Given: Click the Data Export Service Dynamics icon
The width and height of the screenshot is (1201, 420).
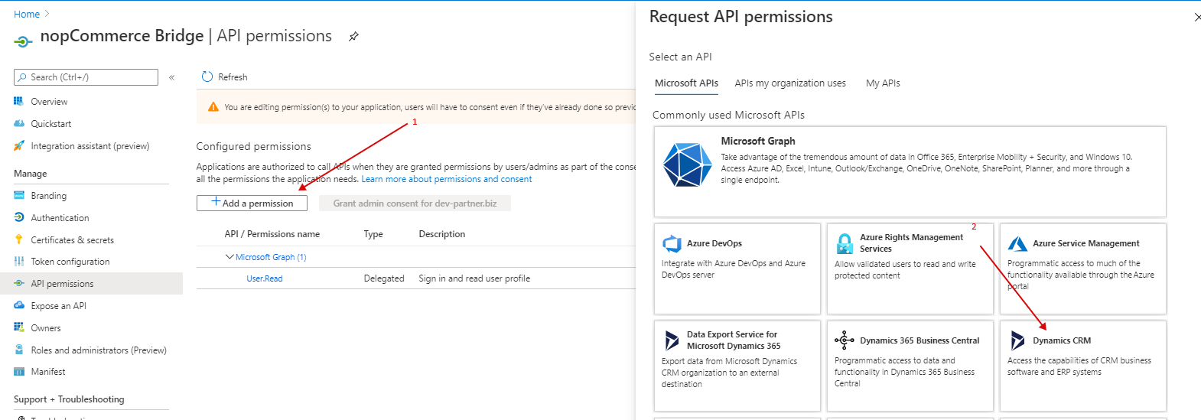Looking at the screenshot, I should (672, 340).
